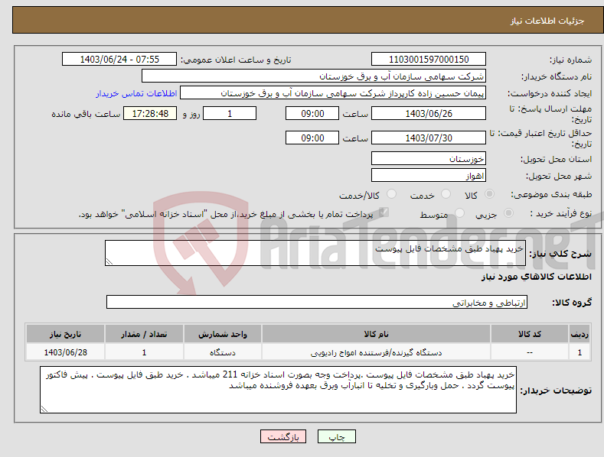Click the چاپ print button
Screen dimensions: 604x457
(337, 436)
